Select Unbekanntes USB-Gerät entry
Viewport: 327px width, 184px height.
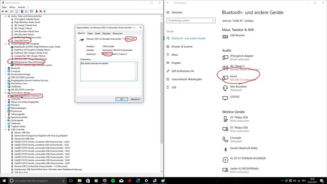[48, 169]
